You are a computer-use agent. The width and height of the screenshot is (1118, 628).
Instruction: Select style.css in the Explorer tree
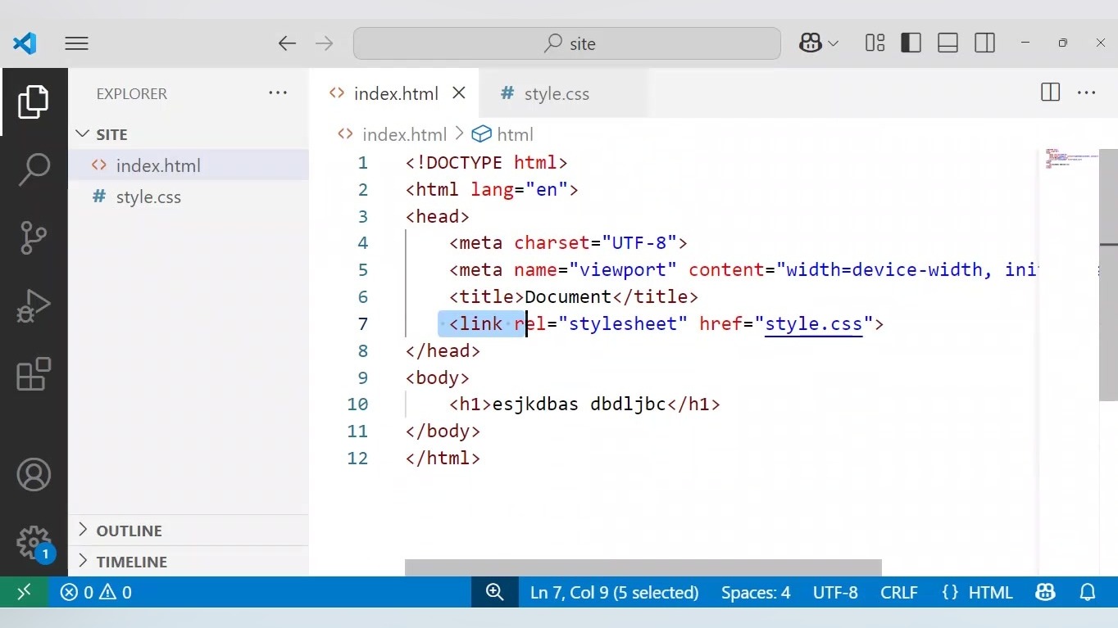[189, 197]
